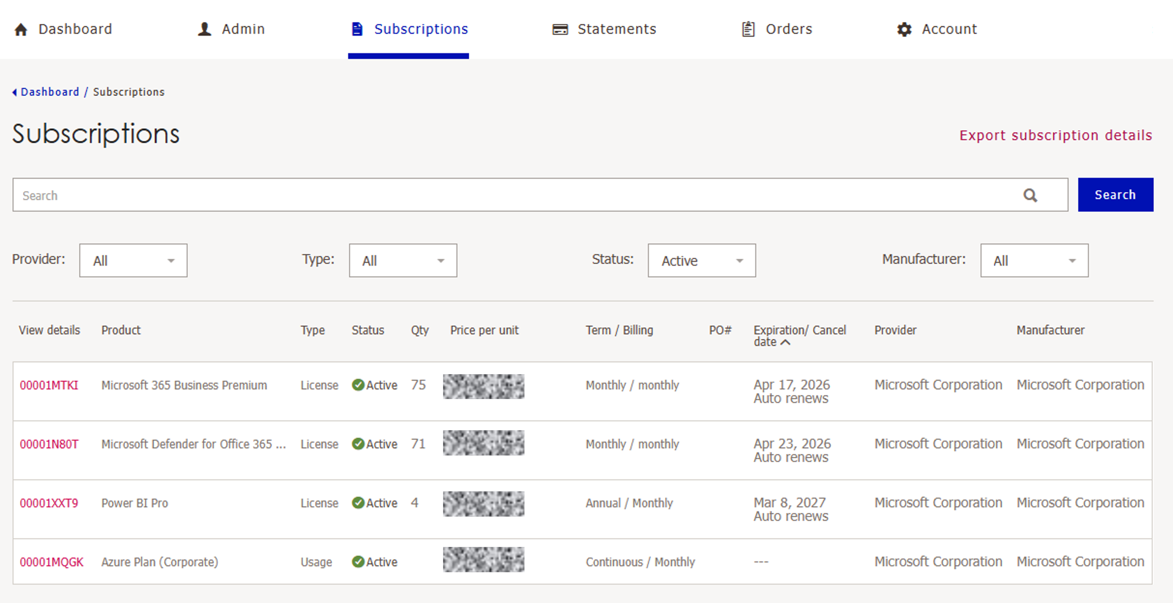This screenshot has width=1173, height=603.
Task: Open the Manufacturer filter dropdown
Action: (x=1034, y=260)
